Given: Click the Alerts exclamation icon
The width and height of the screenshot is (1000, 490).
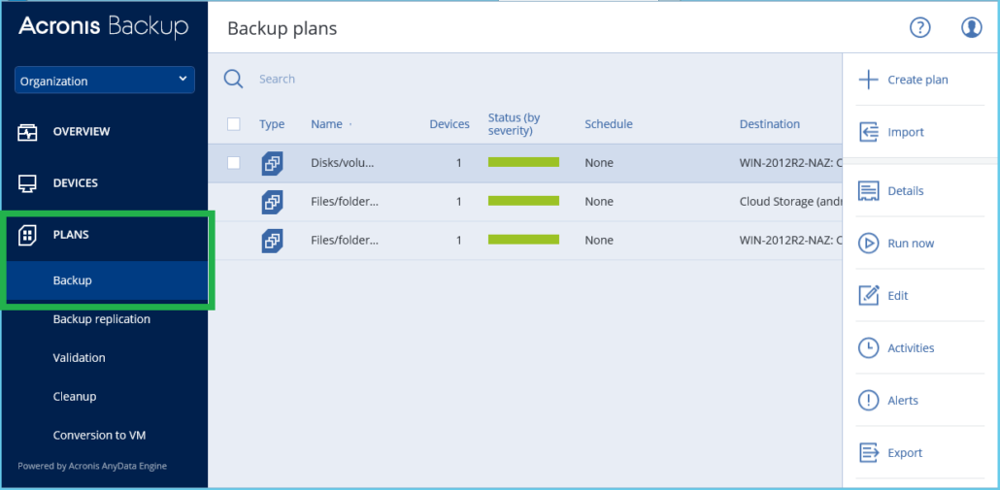Looking at the screenshot, I should (x=868, y=400).
